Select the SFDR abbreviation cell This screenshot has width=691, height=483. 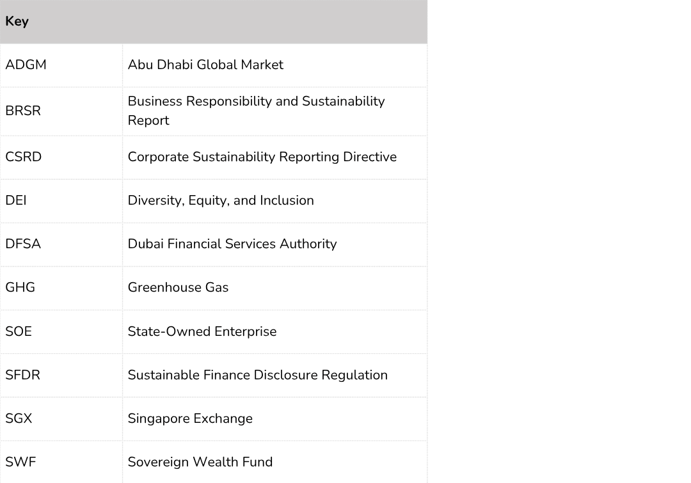(61, 376)
